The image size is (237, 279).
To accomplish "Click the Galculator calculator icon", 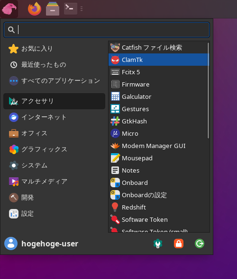I will [x=115, y=96].
